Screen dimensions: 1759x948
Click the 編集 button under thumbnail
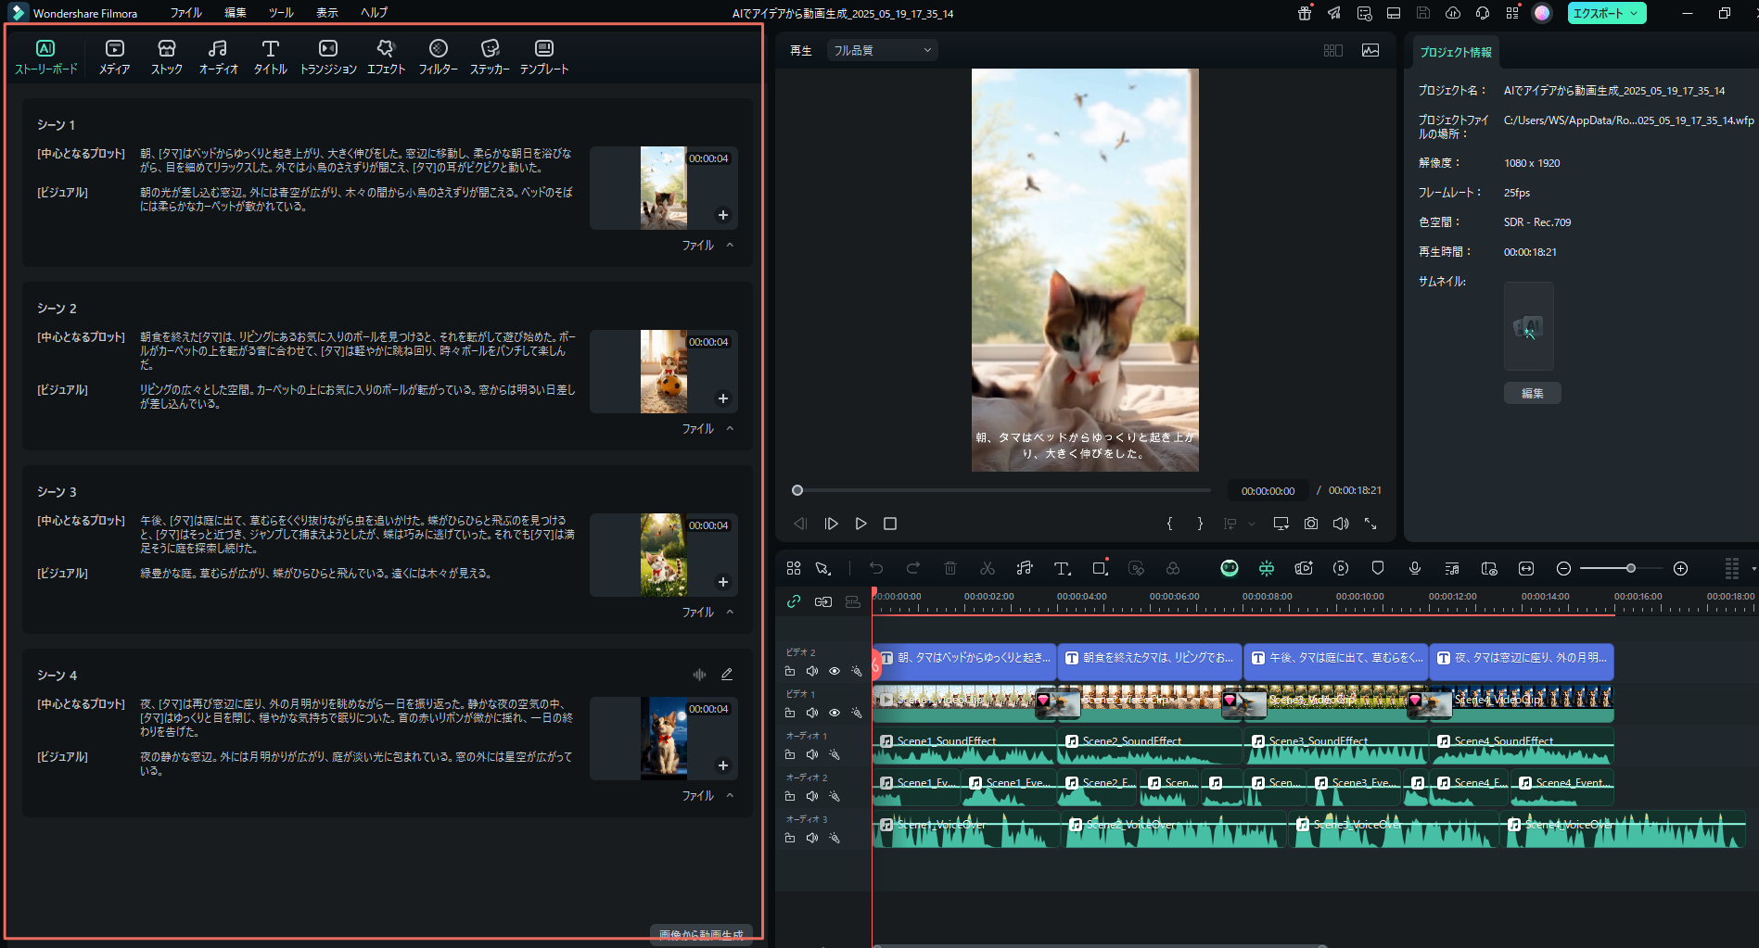click(1532, 393)
